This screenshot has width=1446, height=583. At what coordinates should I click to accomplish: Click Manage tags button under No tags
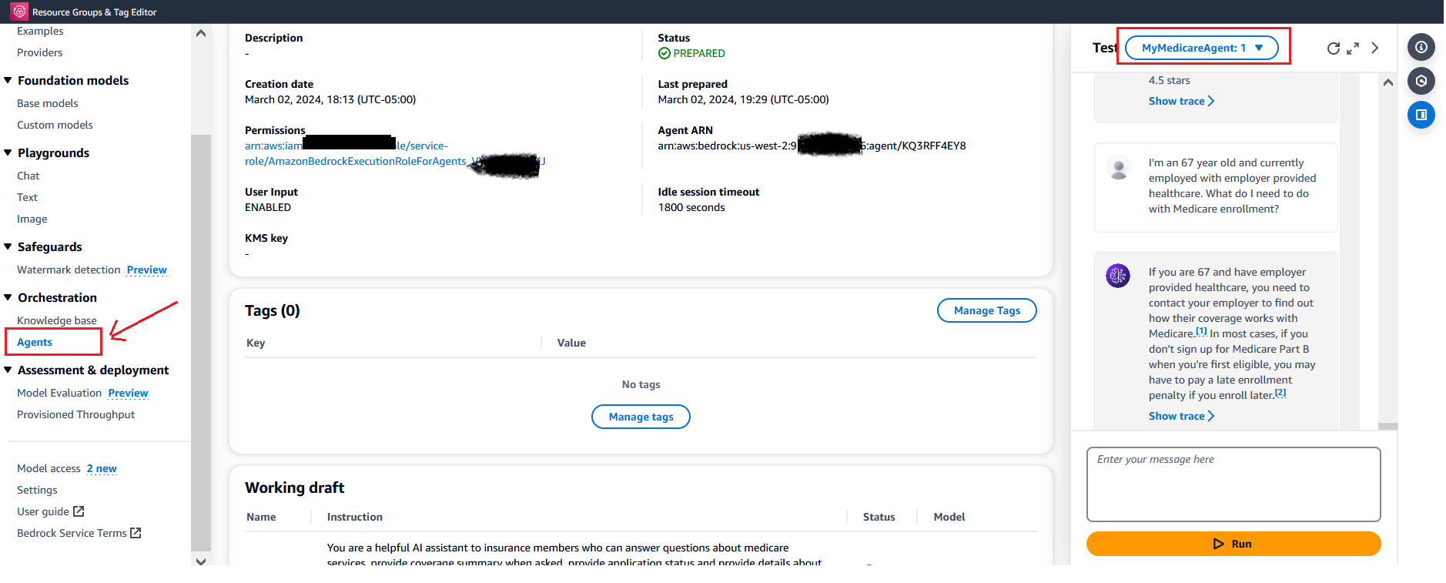pyautogui.click(x=641, y=417)
